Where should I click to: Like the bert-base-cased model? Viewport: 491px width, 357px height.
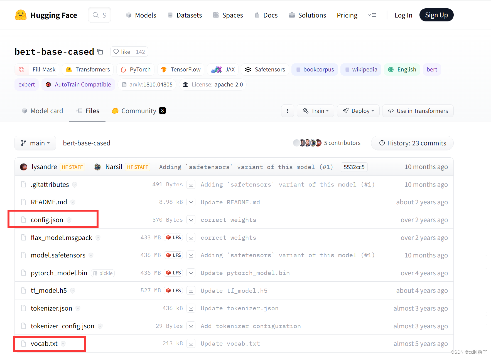click(x=122, y=52)
